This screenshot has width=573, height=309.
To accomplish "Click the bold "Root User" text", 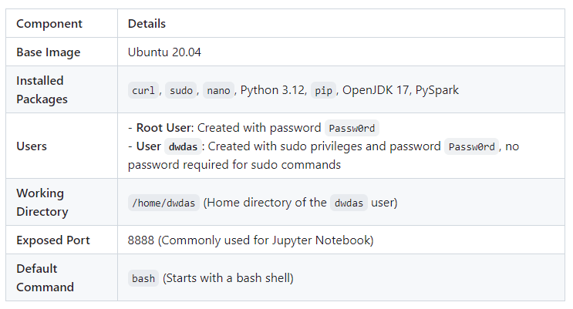I will click(163, 128).
